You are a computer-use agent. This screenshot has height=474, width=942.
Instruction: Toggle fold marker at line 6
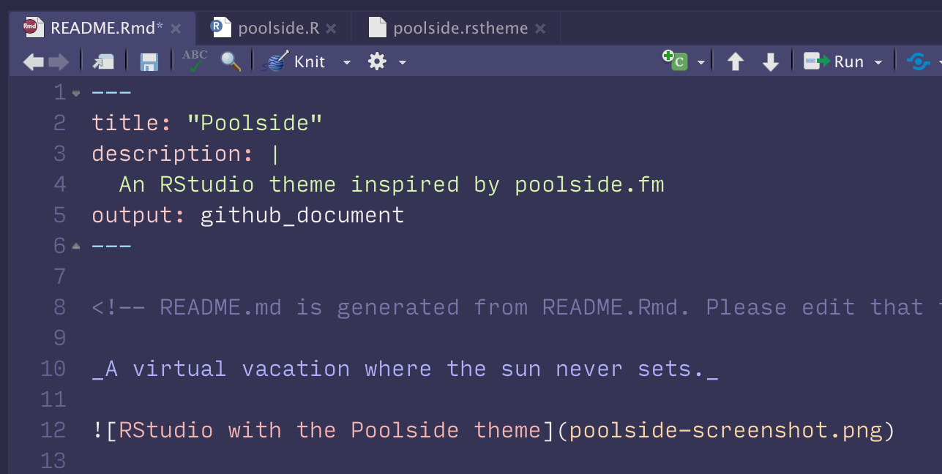tap(76, 247)
